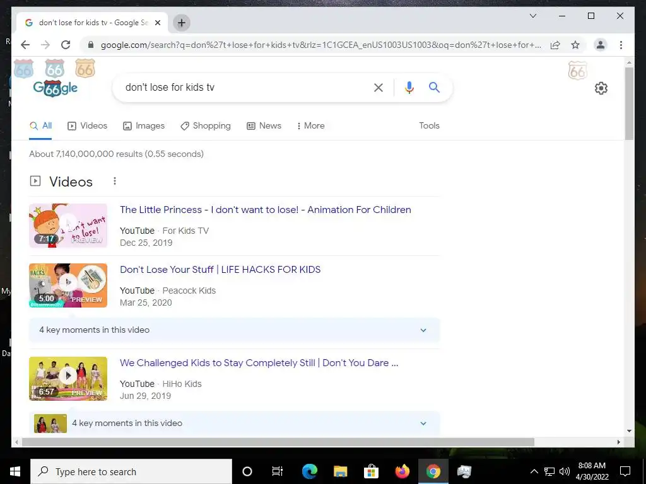Open File Explorer from taskbar

[x=340, y=471]
